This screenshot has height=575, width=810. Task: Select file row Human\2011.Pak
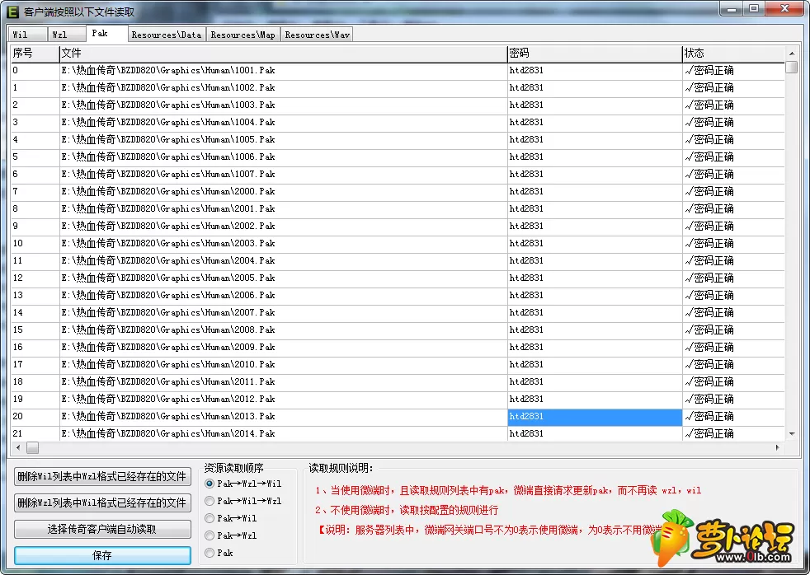[398, 381]
